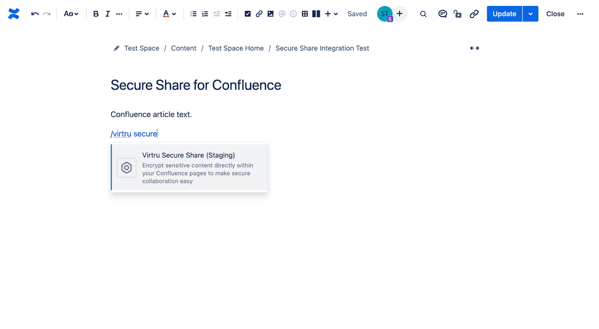Viewport: 599px width, 329px height.
Task: Copy the page link
Action: pyautogui.click(x=474, y=14)
